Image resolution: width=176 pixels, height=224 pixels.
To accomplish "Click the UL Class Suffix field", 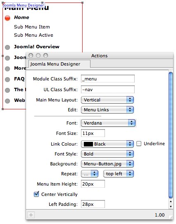I will point(108,90).
